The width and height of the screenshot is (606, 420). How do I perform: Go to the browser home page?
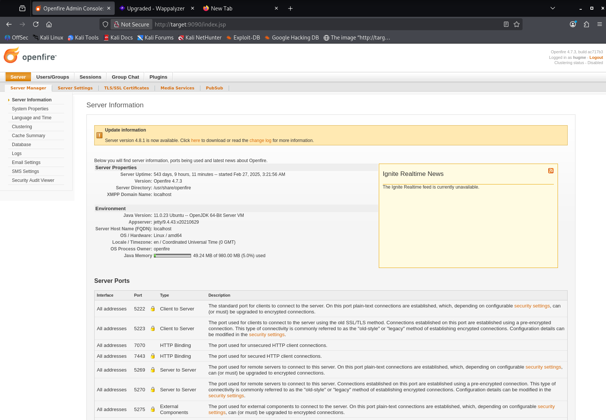tap(49, 24)
